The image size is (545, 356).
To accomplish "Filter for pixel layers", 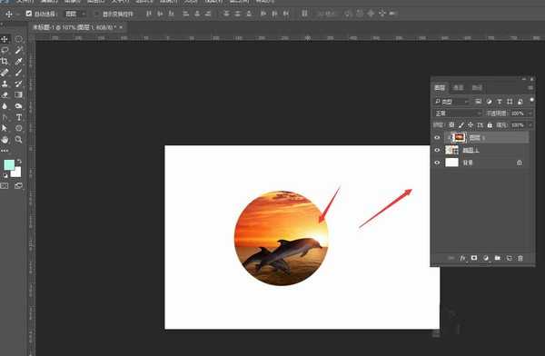I will tap(479, 102).
